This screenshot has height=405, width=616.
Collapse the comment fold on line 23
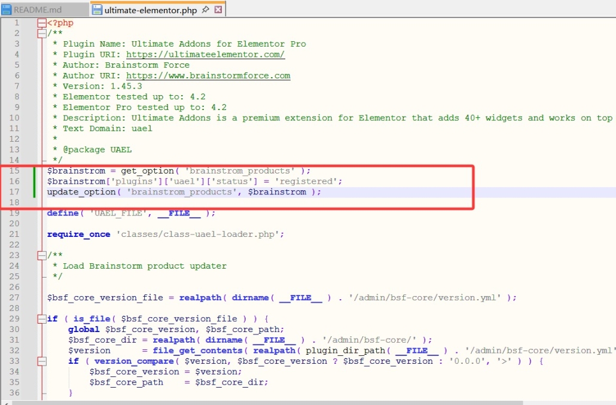42,255
